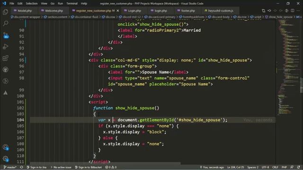
Task: Open More Actions ellipsis in editor toolbar
Action: (x=298, y=10)
